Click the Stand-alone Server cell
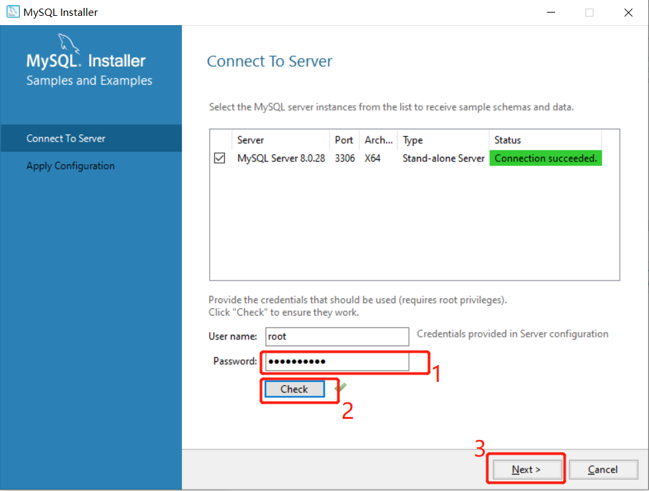 (x=443, y=158)
